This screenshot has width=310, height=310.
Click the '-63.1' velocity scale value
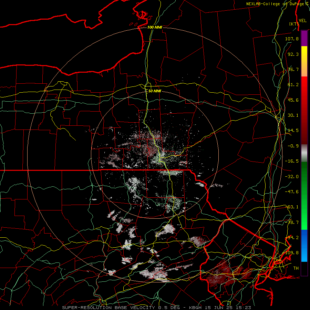coord(292,207)
